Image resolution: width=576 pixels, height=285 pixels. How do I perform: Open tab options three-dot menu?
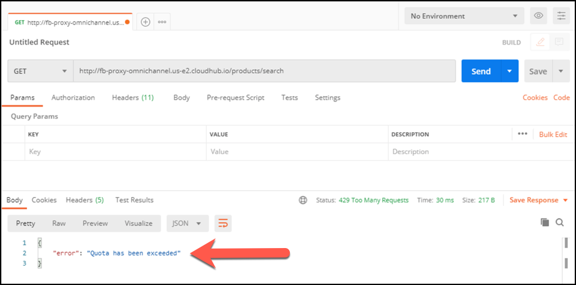[x=162, y=22]
